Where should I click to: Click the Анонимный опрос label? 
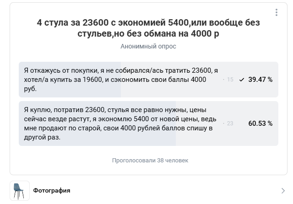(x=148, y=46)
